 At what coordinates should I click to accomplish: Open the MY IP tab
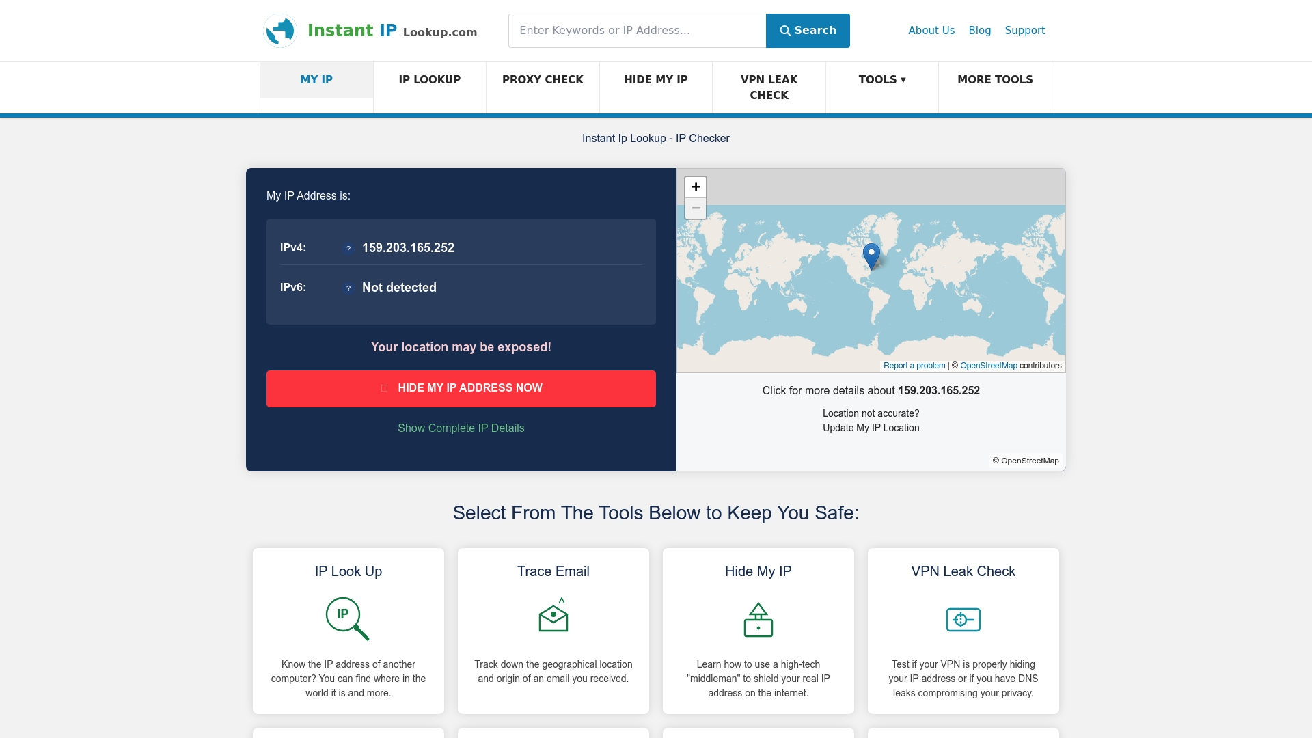click(x=316, y=80)
